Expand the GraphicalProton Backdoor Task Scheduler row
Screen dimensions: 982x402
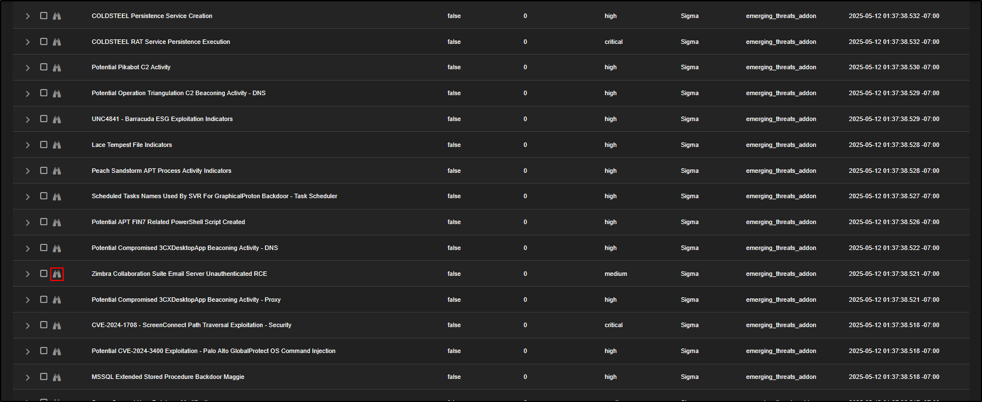click(x=28, y=196)
